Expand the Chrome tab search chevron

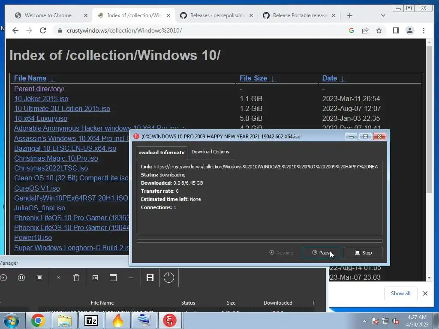pos(383,15)
